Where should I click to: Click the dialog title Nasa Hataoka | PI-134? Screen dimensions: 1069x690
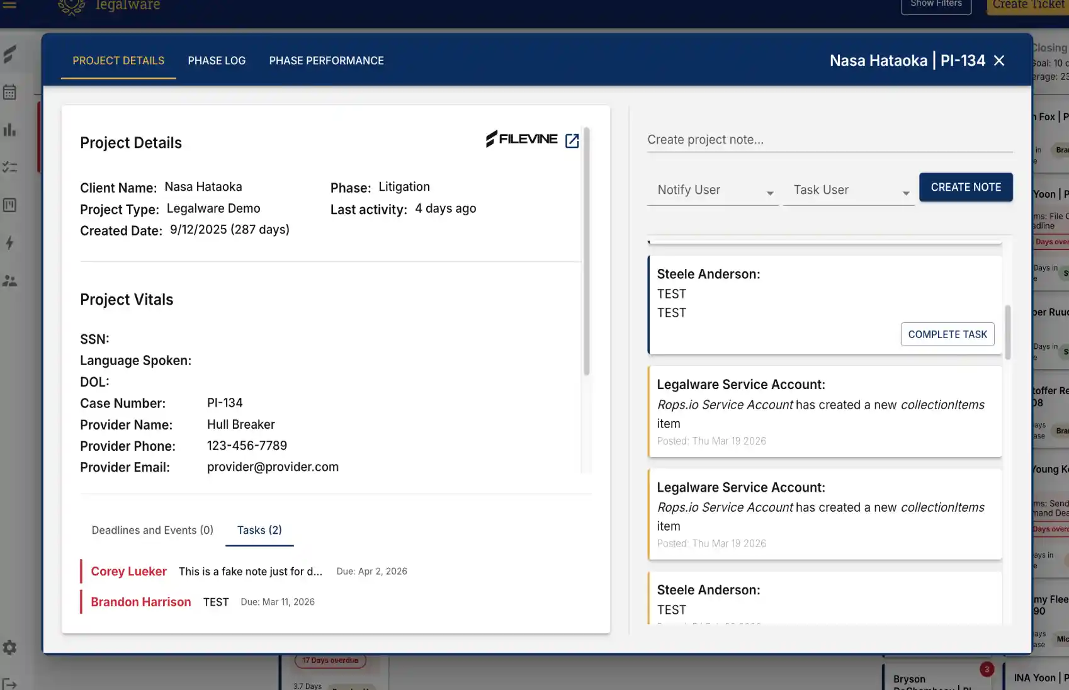907,60
